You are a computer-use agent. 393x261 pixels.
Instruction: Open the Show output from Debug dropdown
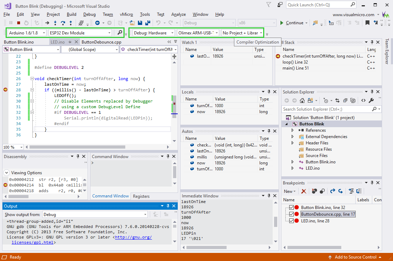click(146, 214)
